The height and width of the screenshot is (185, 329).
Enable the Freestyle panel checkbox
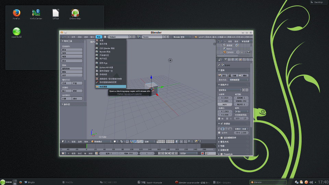tap(222, 154)
